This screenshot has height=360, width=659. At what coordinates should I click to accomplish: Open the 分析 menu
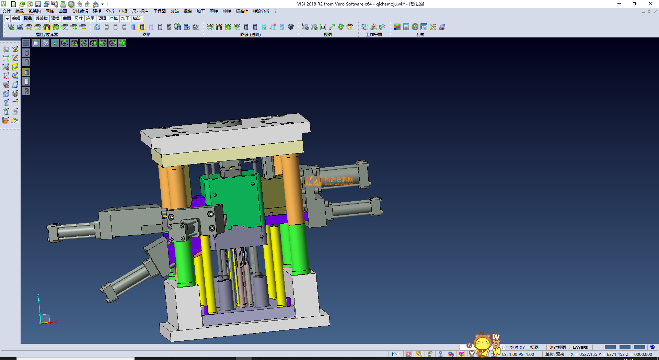pos(110,11)
